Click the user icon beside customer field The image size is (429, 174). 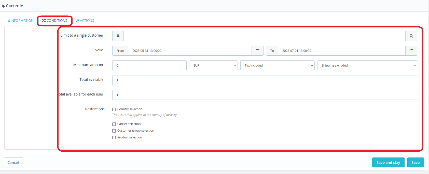(118, 36)
